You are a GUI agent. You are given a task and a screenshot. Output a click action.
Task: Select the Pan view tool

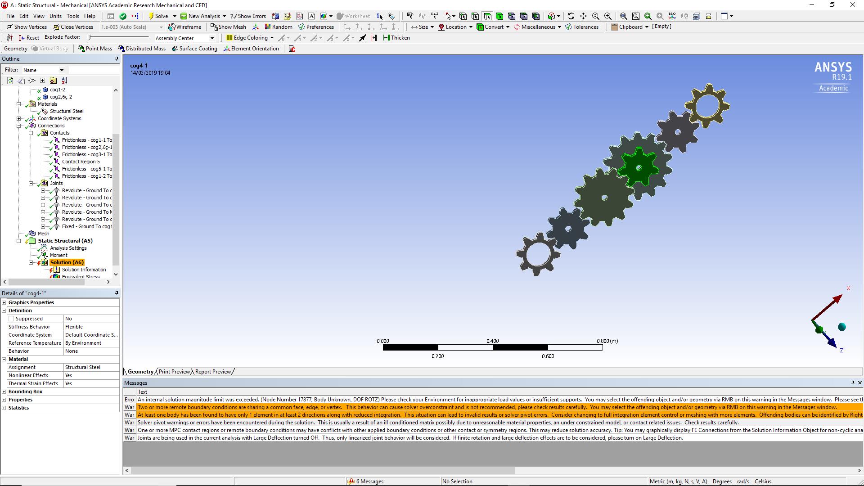click(x=583, y=16)
